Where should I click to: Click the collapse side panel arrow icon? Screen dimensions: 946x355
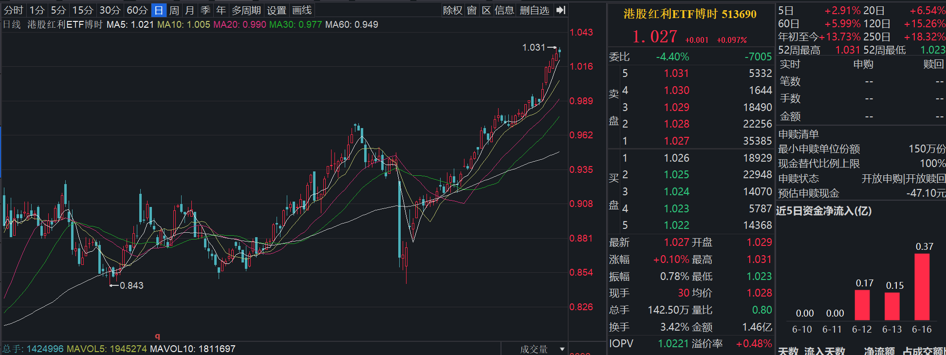click(x=561, y=10)
